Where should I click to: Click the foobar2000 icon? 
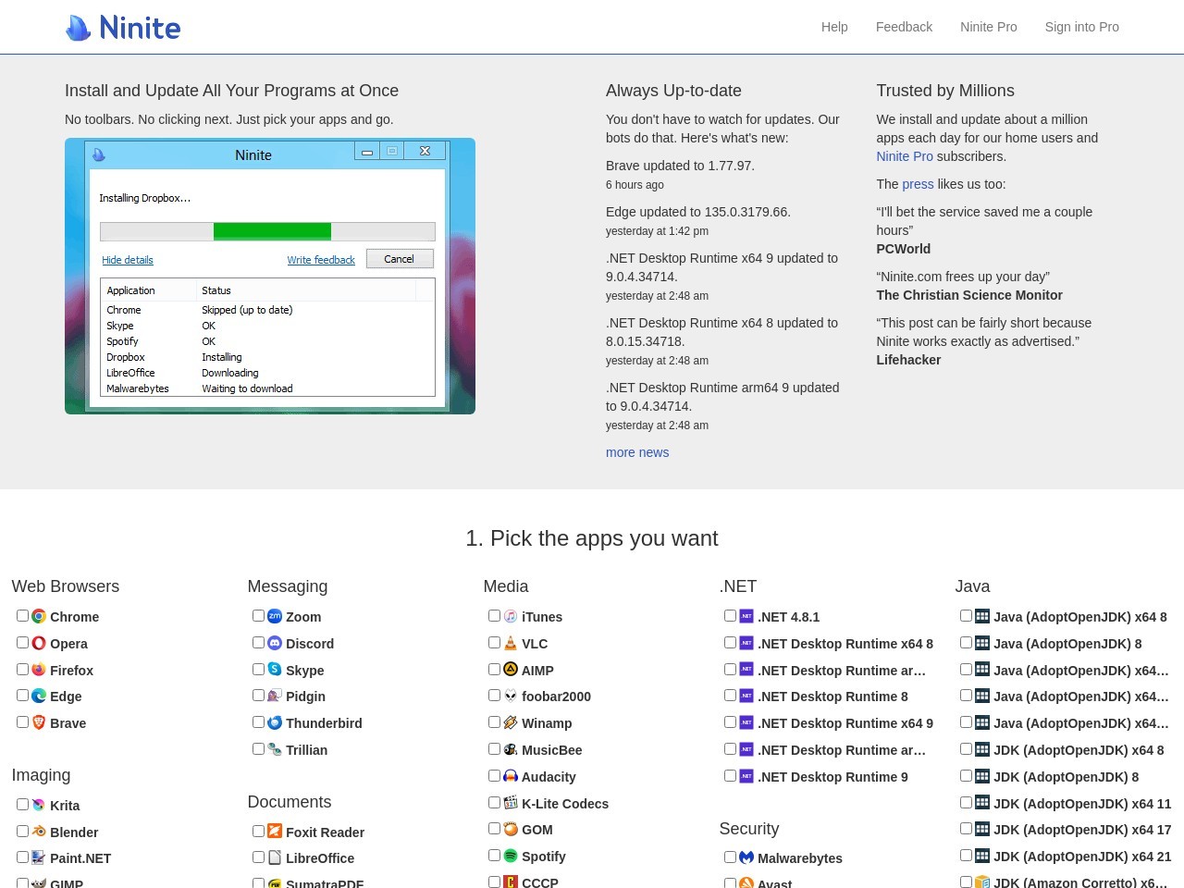[511, 696]
